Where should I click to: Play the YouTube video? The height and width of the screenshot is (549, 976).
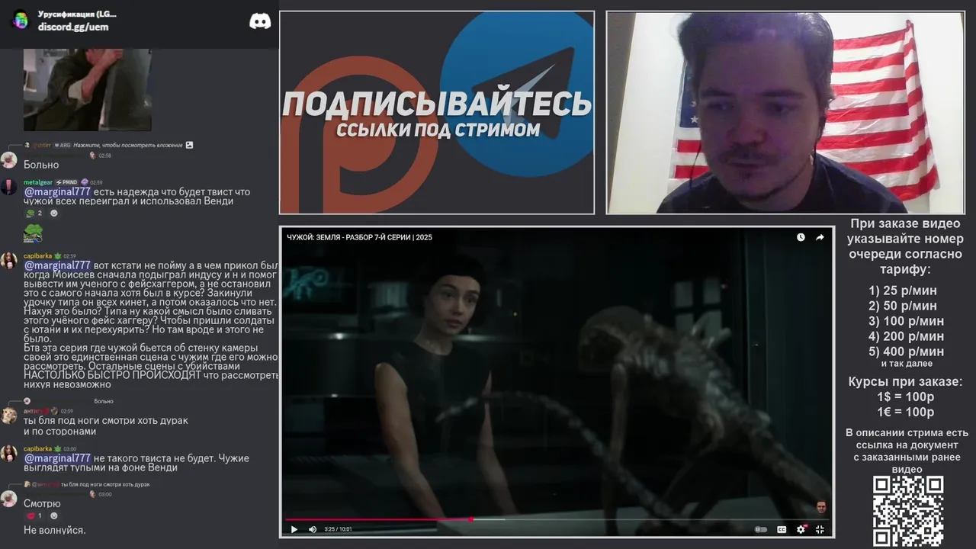click(294, 529)
